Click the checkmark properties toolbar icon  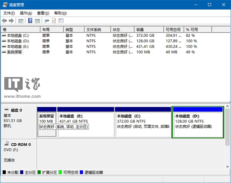54,20
